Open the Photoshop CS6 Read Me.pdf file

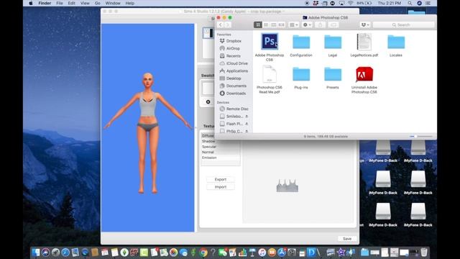pyautogui.click(x=270, y=74)
